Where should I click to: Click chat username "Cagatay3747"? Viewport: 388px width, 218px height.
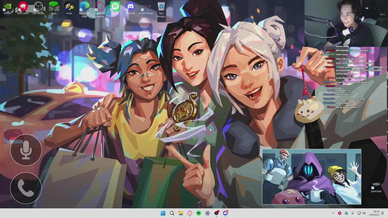tap(328, 54)
